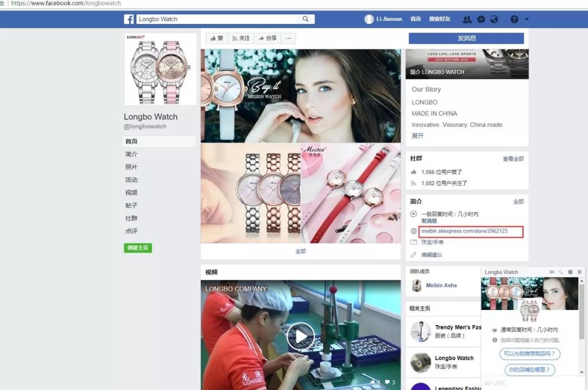588x390 pixels.
Task: Open the friend requests icon
Action: (x=467, y=19)
